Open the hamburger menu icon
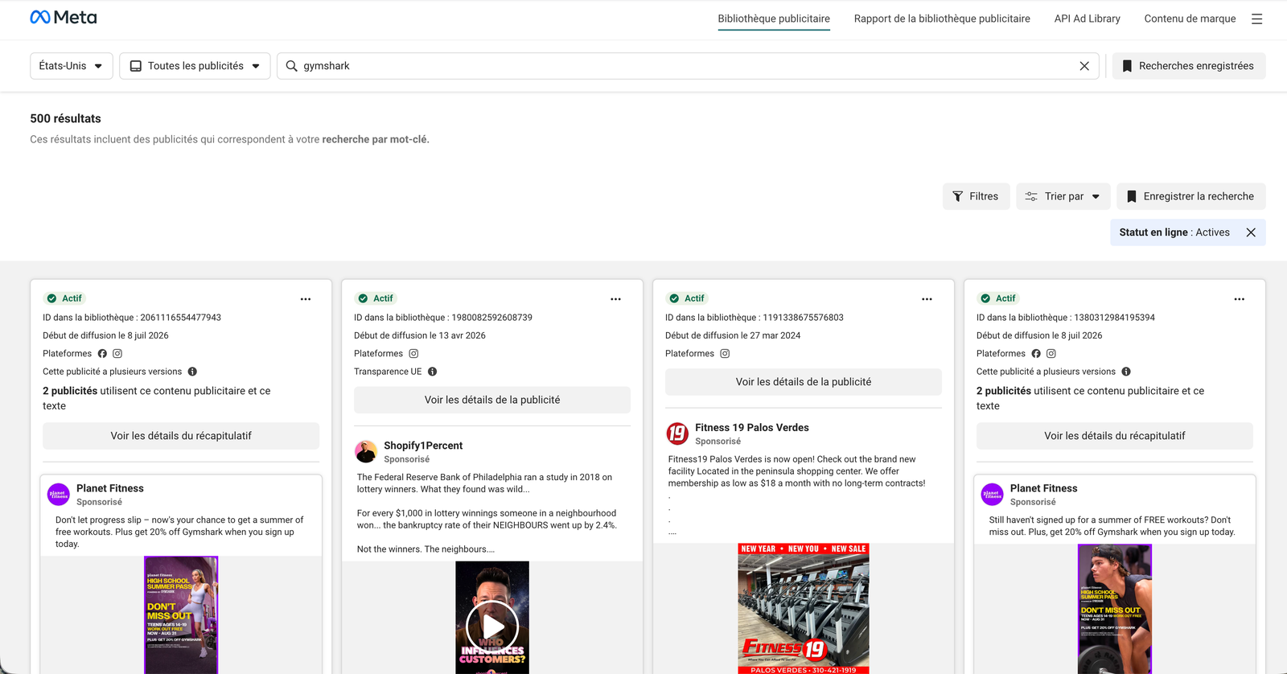Screen dimensions: 1287x674 coord(1256,18)
